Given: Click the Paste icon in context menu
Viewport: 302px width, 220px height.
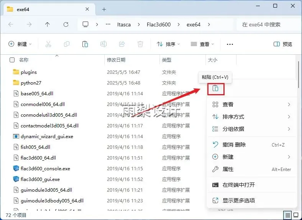Looking at the screenshot, I should pyautogui.click(x=215, y=88).
